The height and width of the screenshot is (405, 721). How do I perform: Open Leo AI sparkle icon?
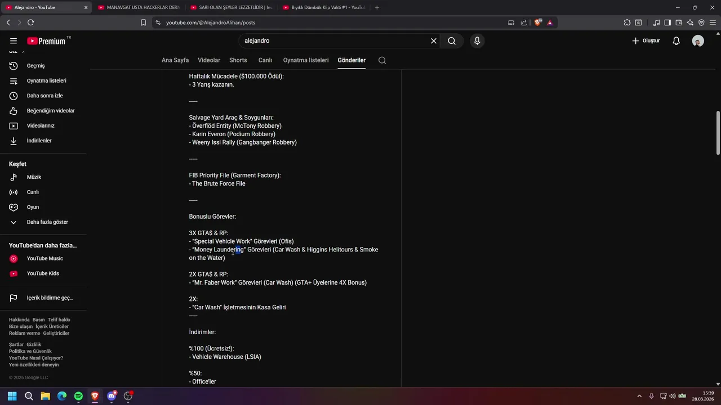coord(690,22)
